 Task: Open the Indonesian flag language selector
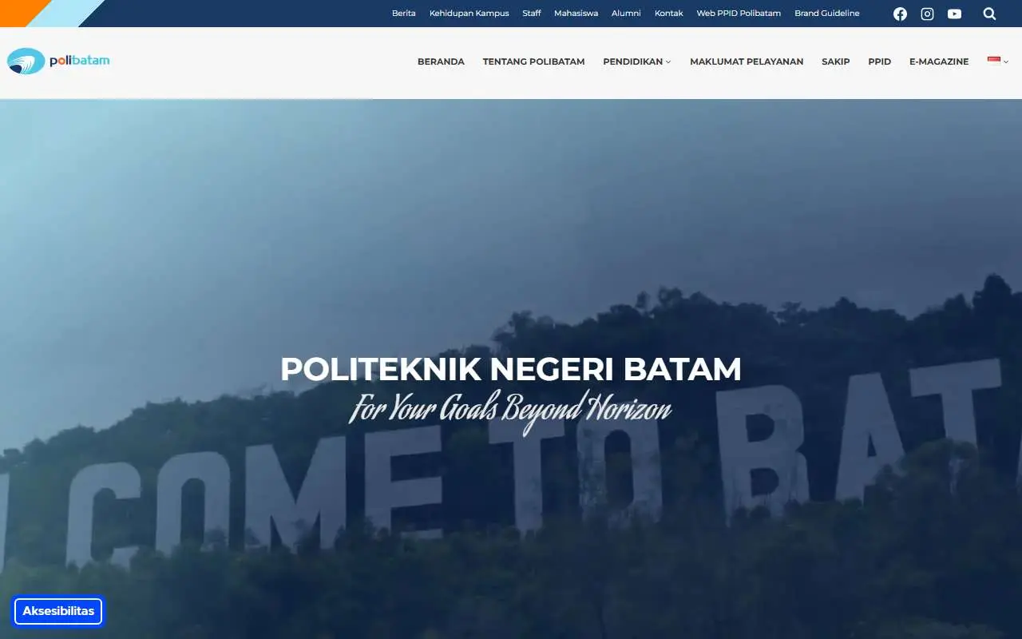pos(998,62)
